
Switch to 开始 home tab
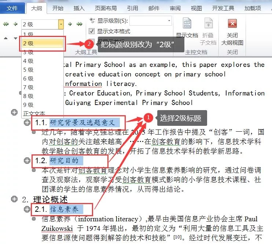[58, 8]
